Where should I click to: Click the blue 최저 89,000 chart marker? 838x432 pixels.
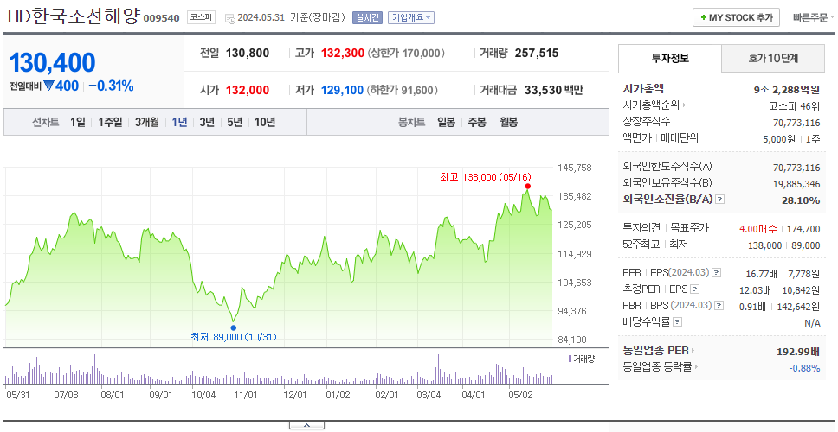[x=234, y=327]
